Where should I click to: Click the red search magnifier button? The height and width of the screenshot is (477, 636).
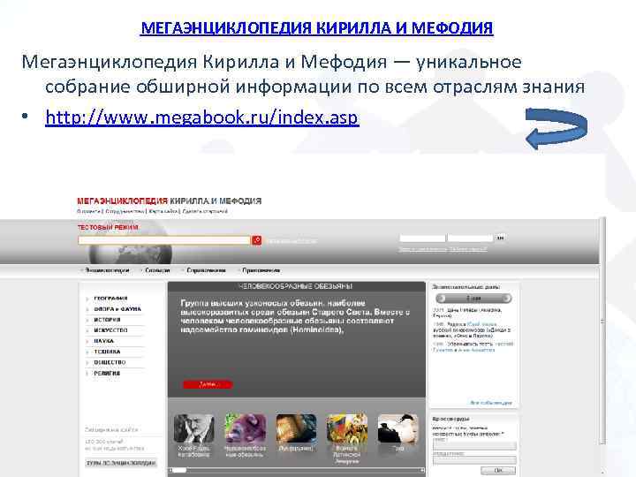(257, 240)
